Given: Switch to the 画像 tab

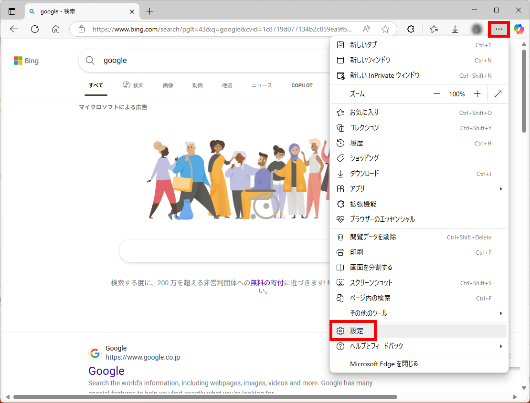Looking at the screenshot, I should 168,85.
